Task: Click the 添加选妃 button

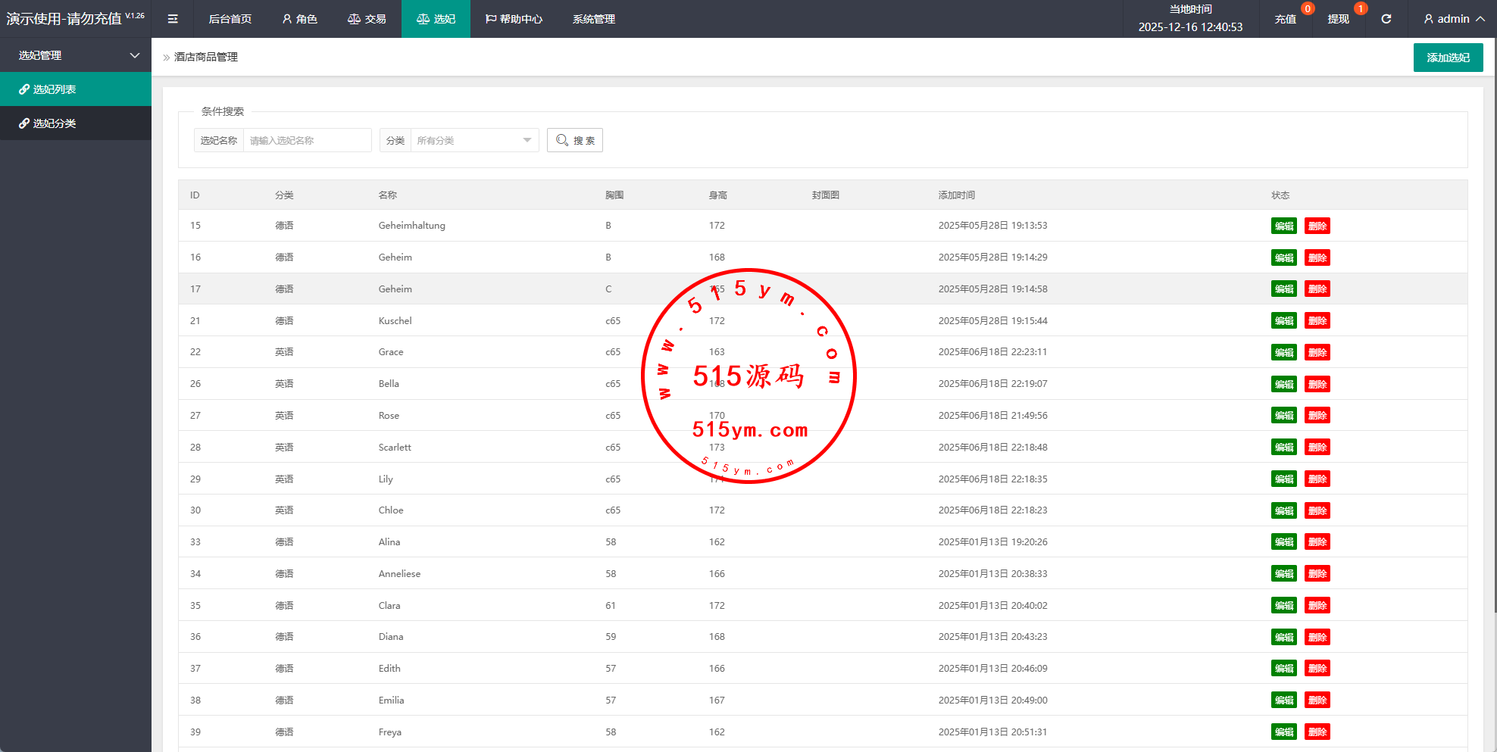Action: (1448, 58)
